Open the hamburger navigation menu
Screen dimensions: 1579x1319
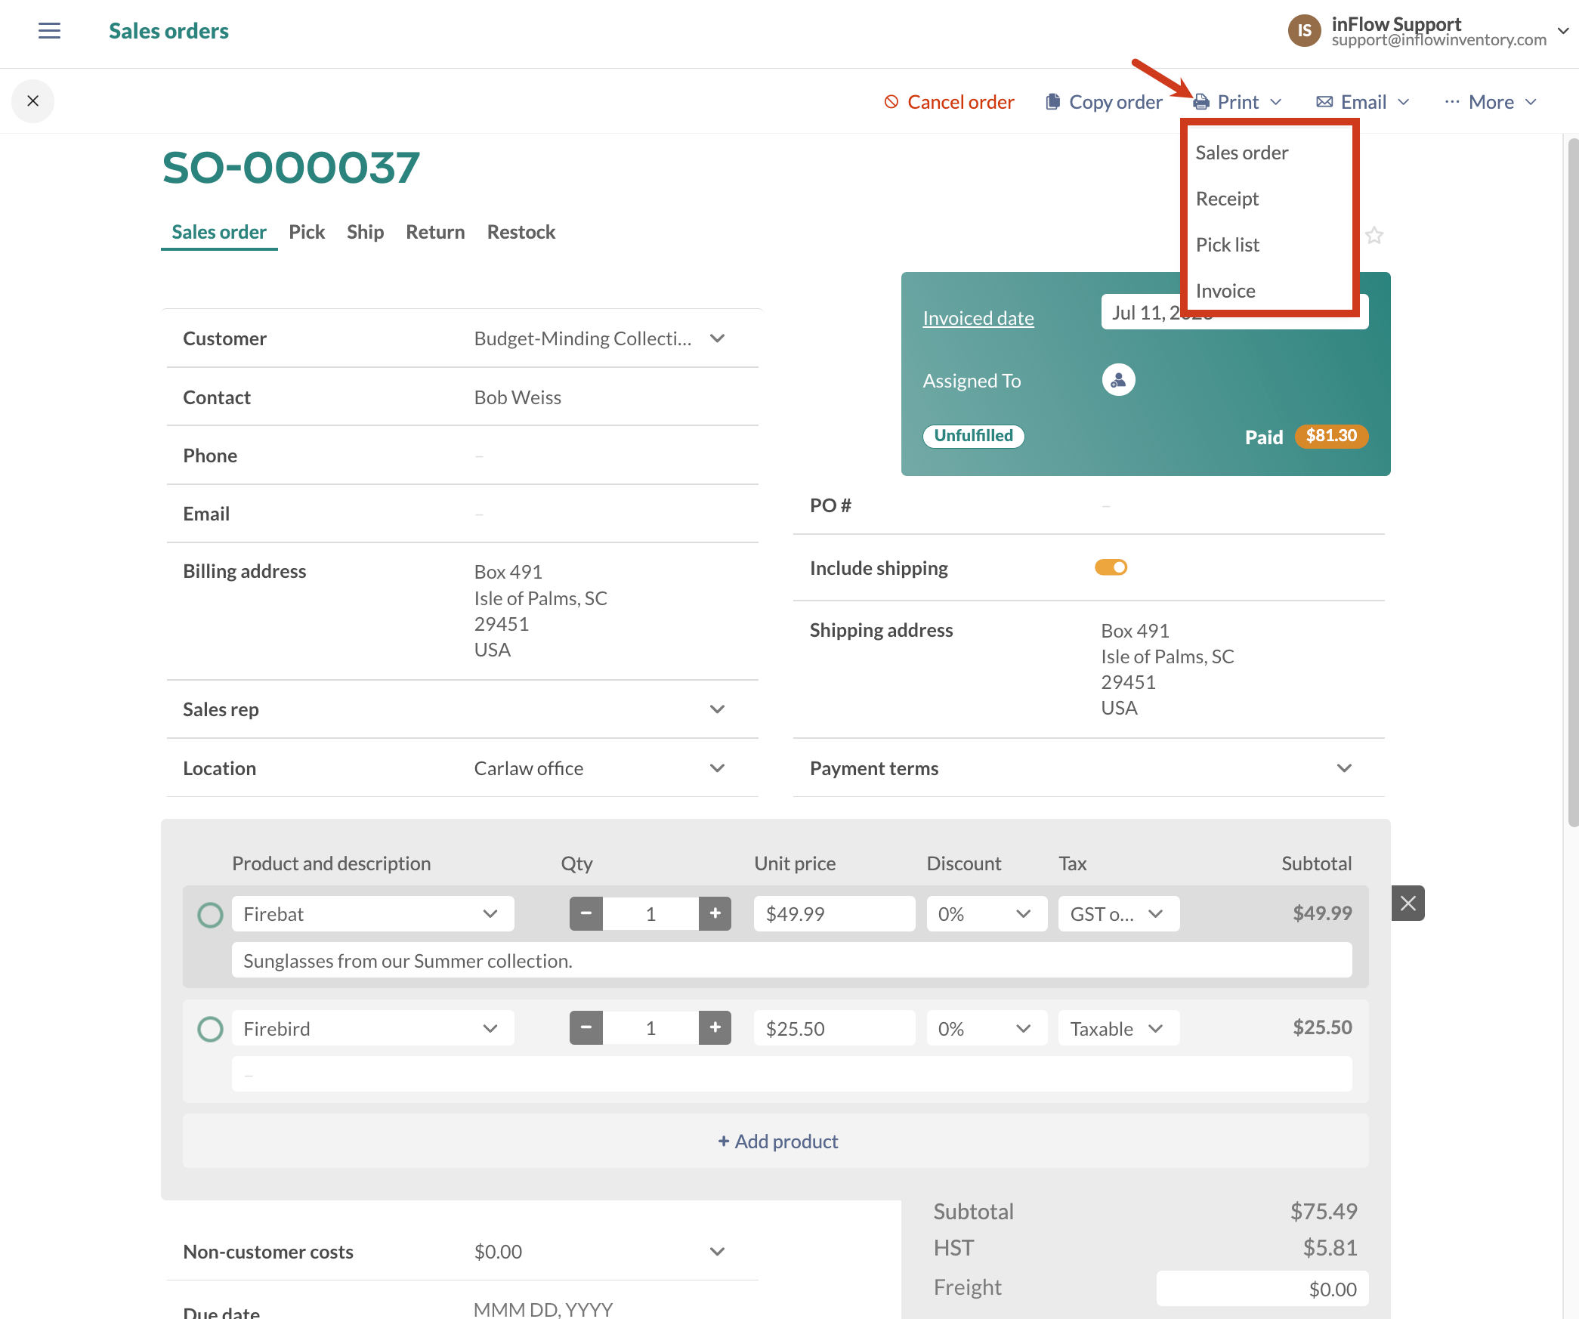click(49, 30)
